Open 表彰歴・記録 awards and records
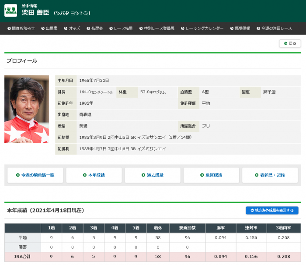306x265 pixels. pos(269,175)
